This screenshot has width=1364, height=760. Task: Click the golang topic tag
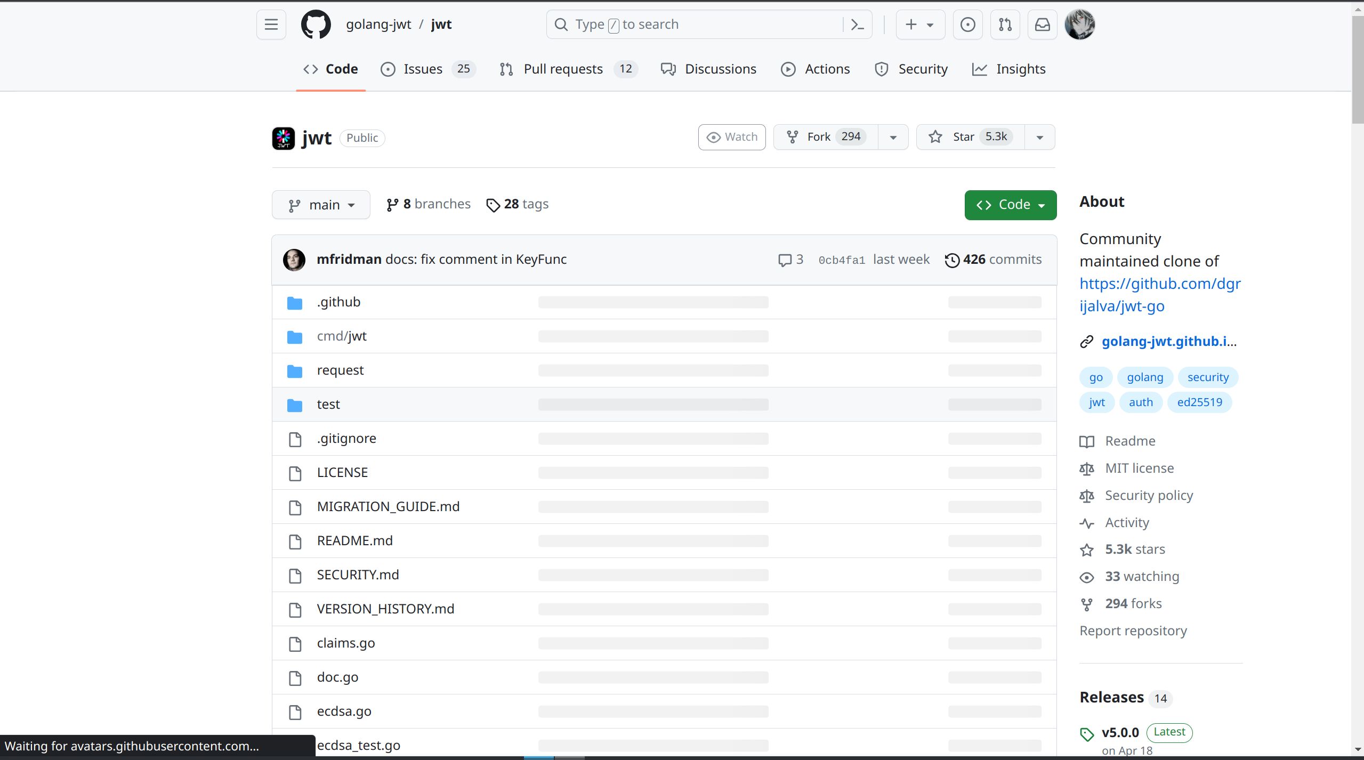coord(1145,377)
